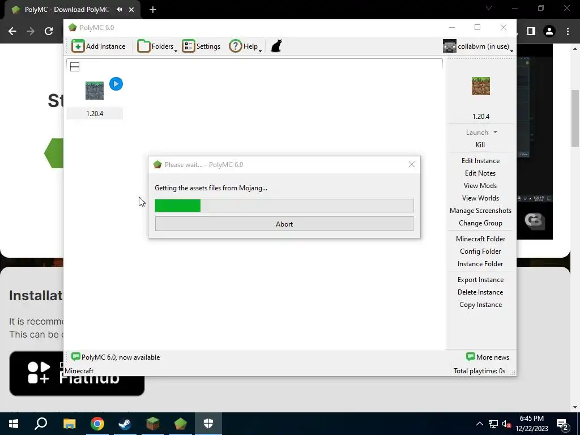Screen dimensions: 580x435
Task: Open Windows taskbar search
Action: tap(41, 424)
